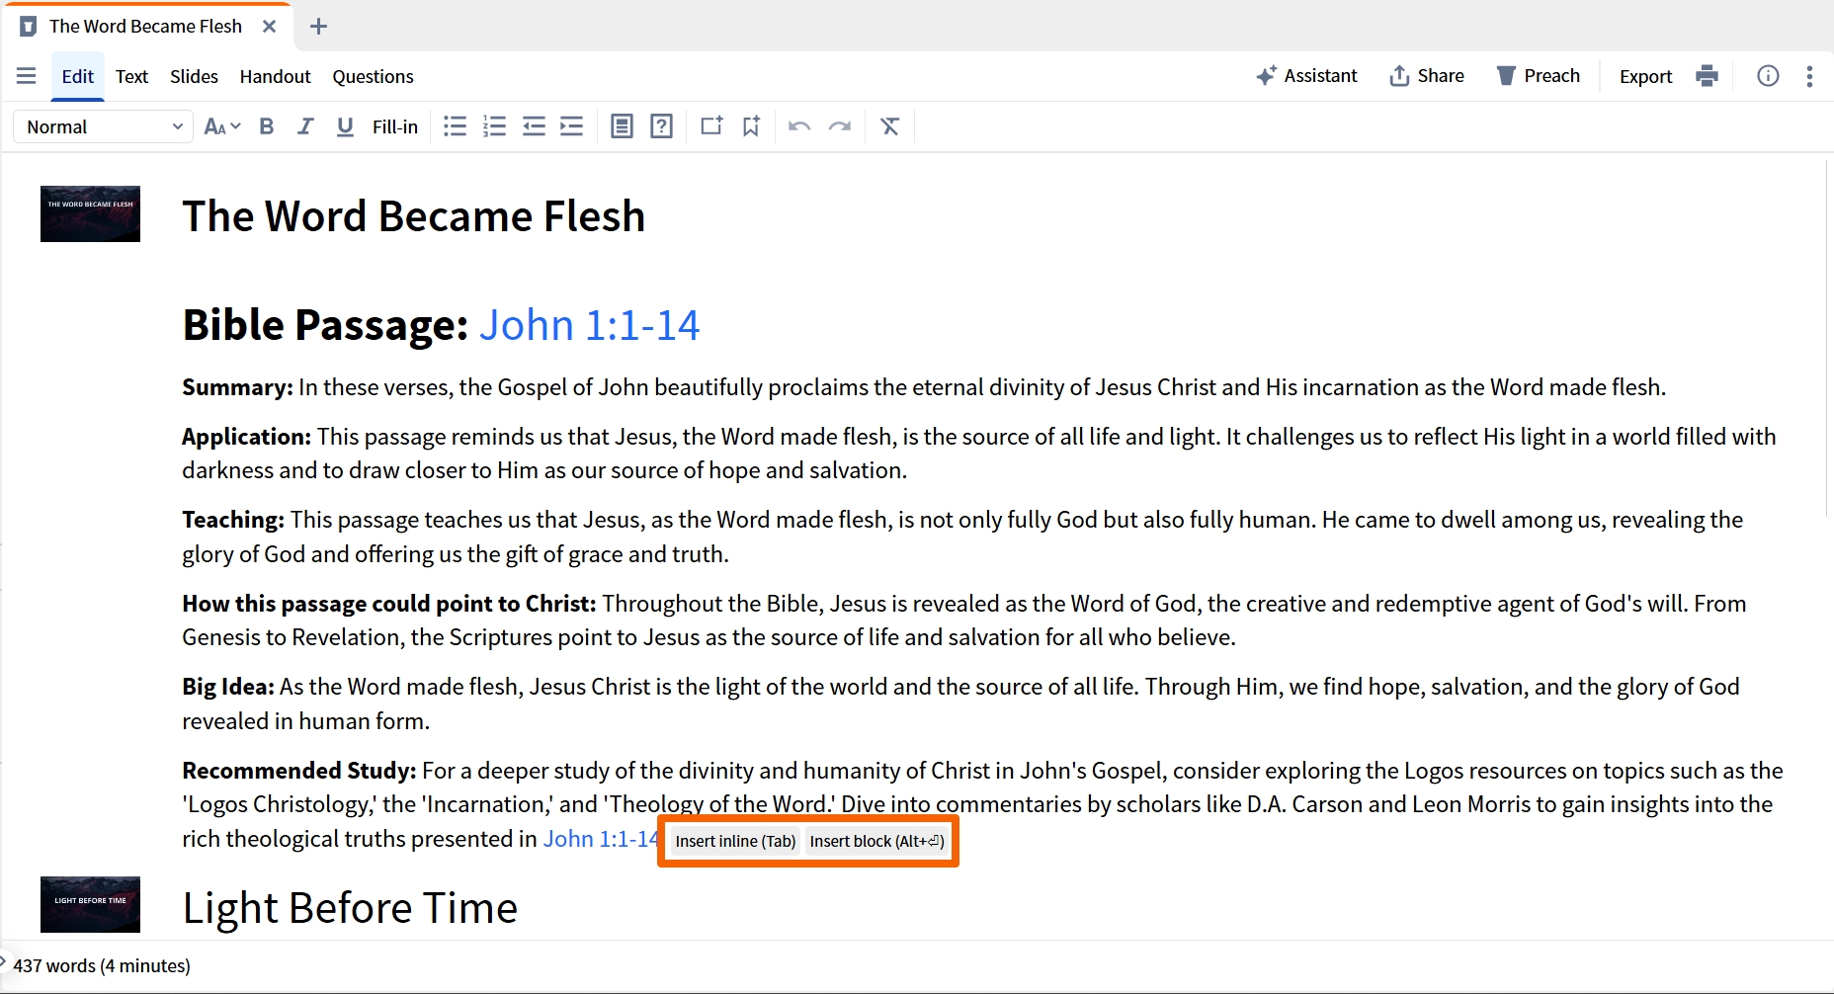1834x994 pixels.
Task: Open the font size dropdown
Action: point(222,126)
